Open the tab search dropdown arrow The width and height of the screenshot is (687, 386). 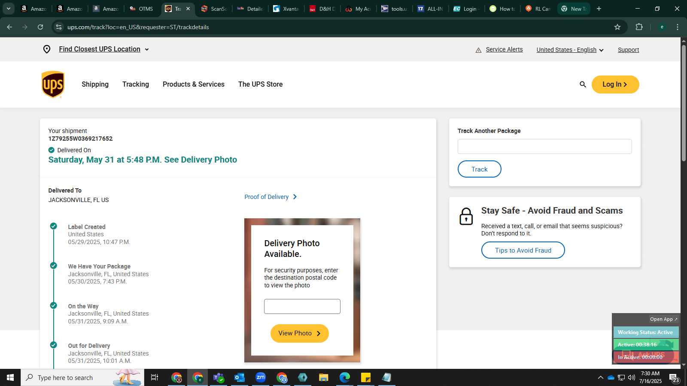coord(9,9)
